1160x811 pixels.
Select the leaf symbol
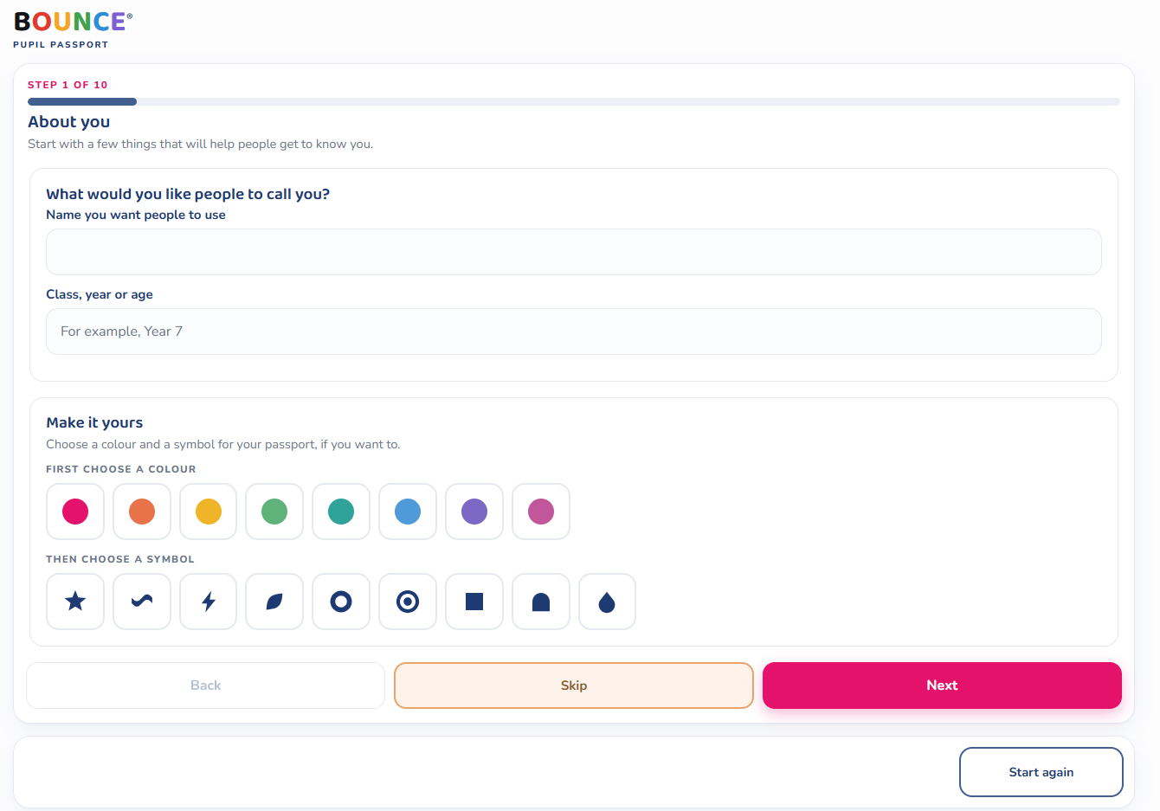(274, 602)
